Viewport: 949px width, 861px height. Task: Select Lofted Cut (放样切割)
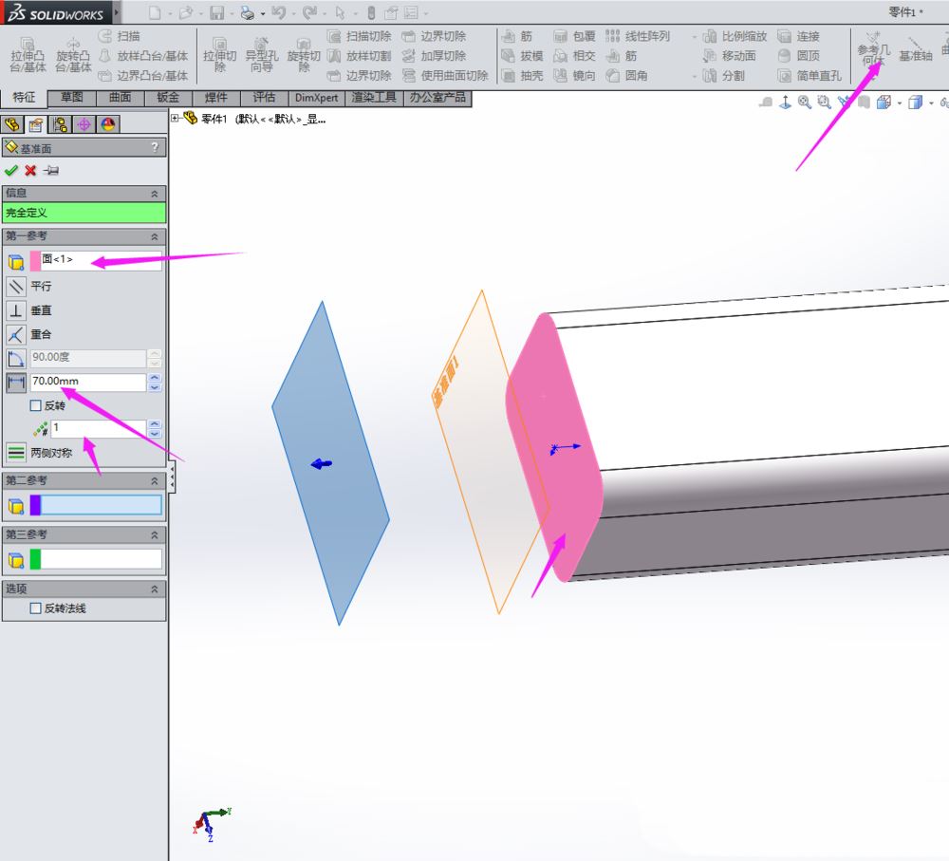click(x=359, y=56)
